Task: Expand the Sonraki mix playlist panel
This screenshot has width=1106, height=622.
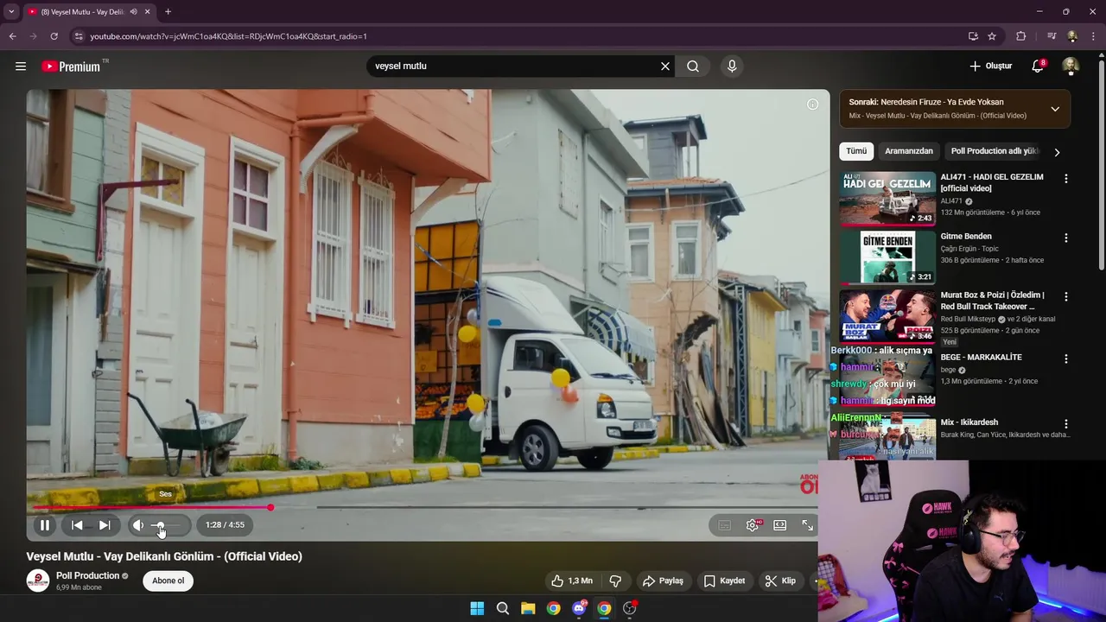Action: [x=1055, y=109]
